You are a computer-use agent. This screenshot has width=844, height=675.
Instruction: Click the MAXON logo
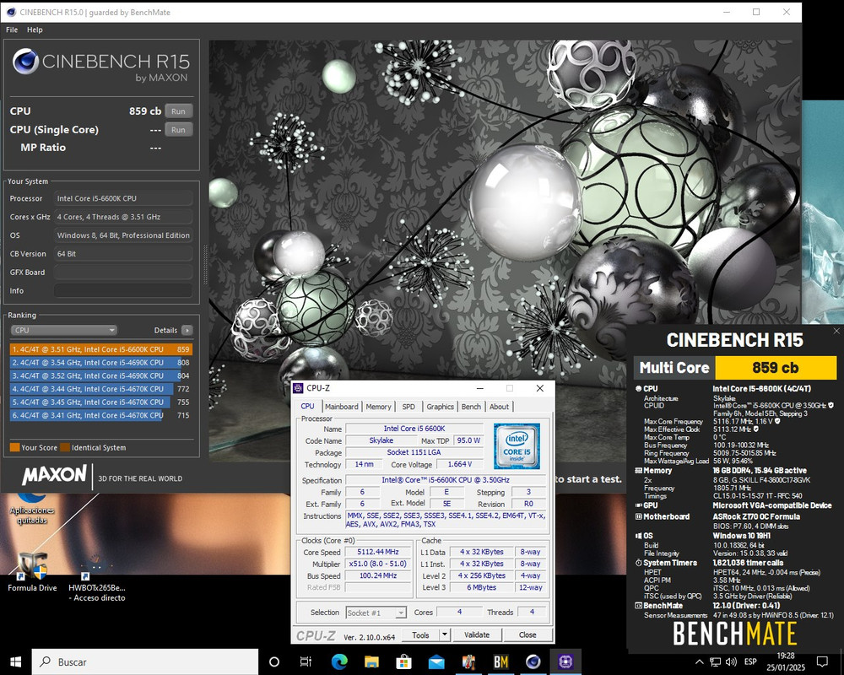pos(54,475)
